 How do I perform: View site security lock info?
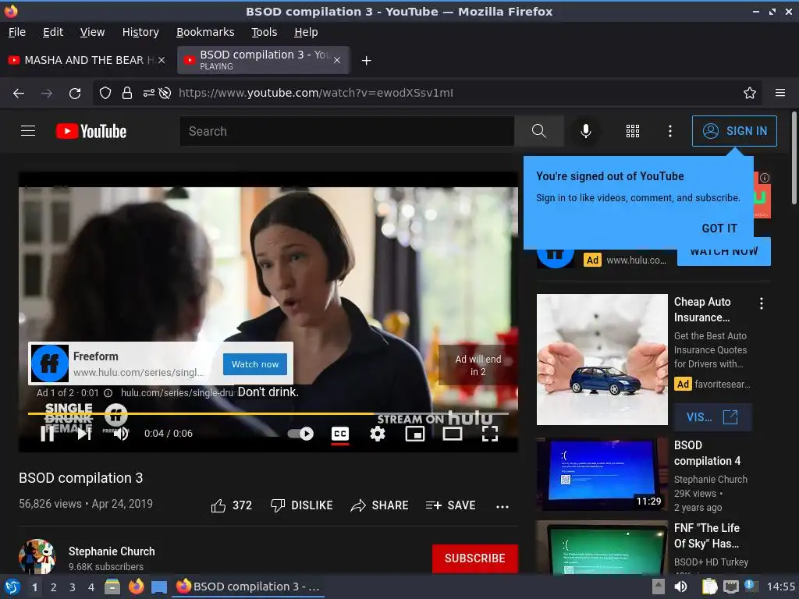(x=127, y=93)
